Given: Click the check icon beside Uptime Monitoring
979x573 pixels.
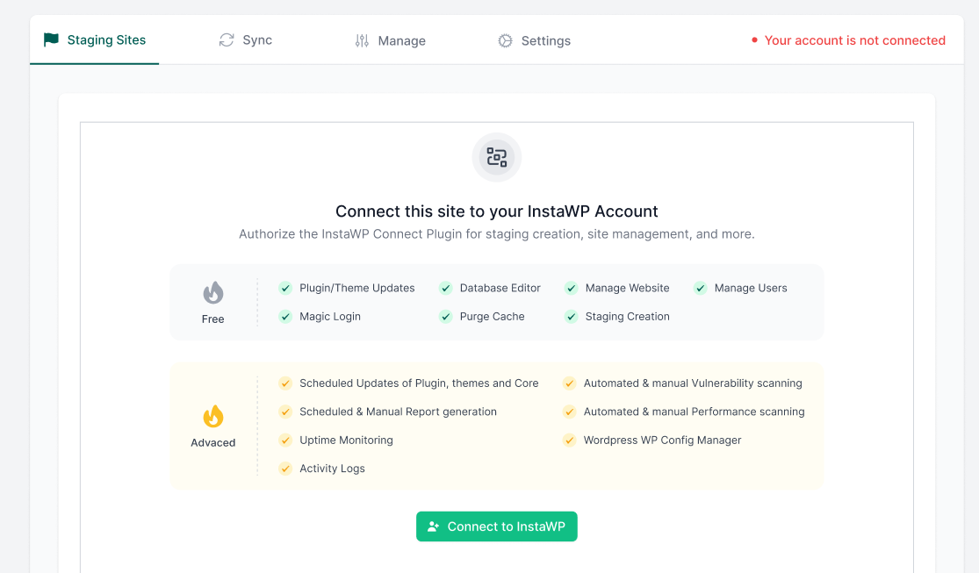Looking at the screenshot, I should [285, 440].
